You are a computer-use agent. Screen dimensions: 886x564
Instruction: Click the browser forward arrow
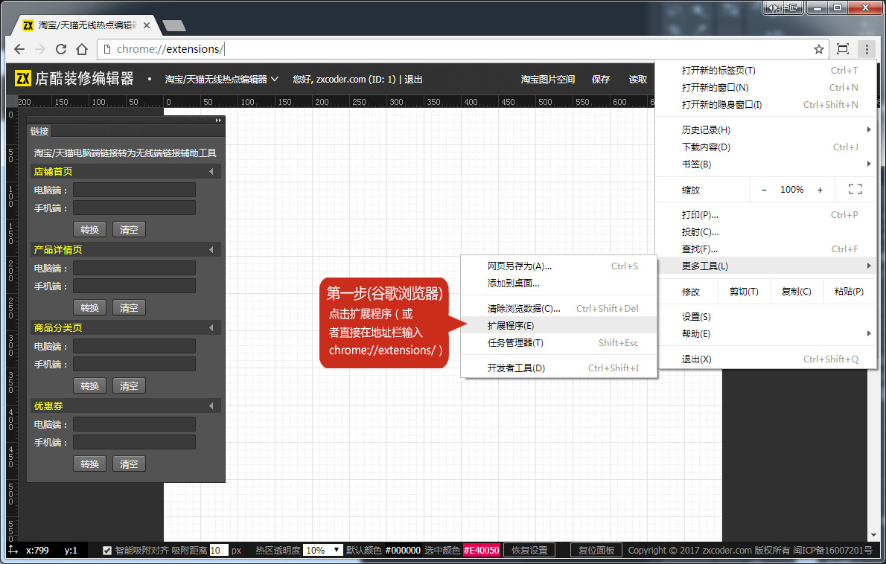(40, 49)
